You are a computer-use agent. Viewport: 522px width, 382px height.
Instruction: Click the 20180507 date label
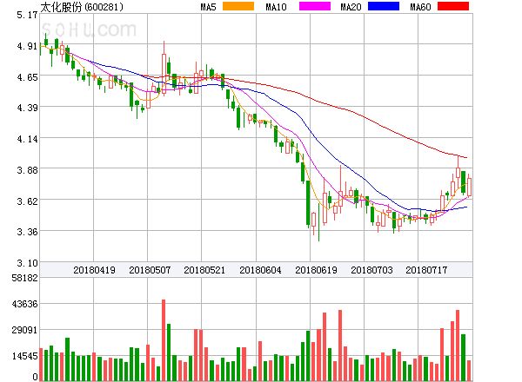[150, 270]
